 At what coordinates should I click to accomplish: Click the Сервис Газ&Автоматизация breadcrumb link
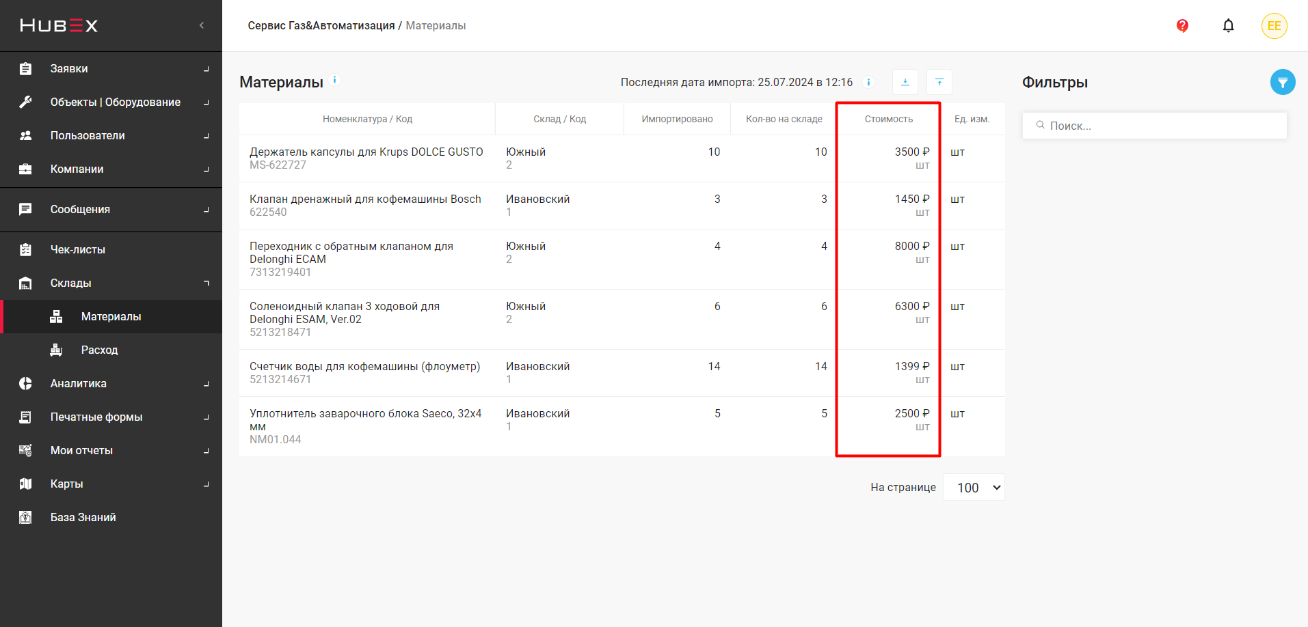(321, 25)
